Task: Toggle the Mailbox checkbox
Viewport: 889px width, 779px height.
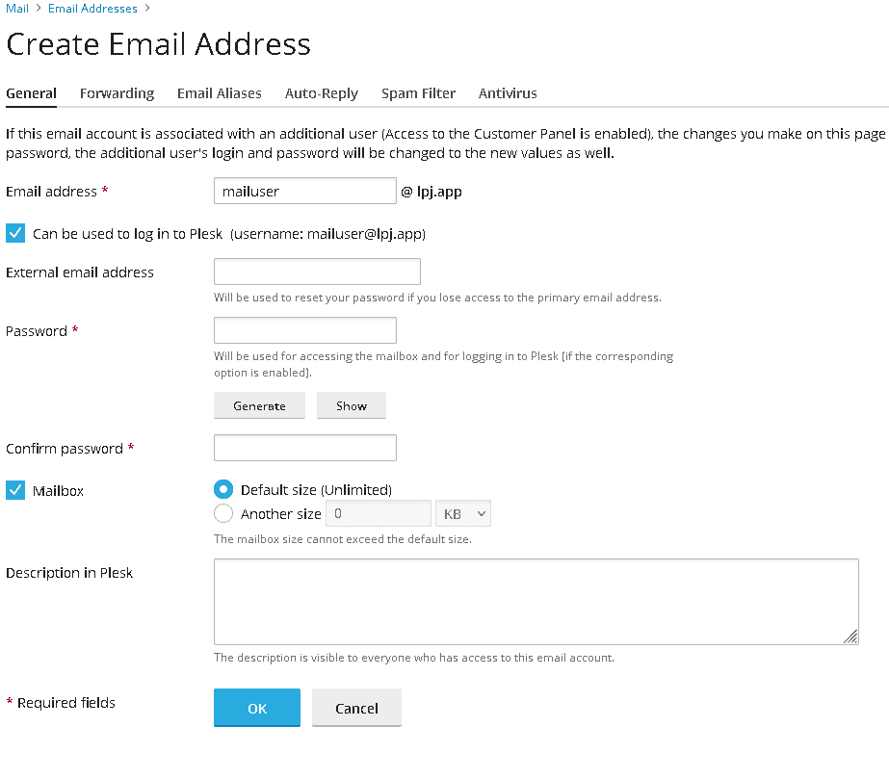Action: pyautogui.click(x=15, y=490)
